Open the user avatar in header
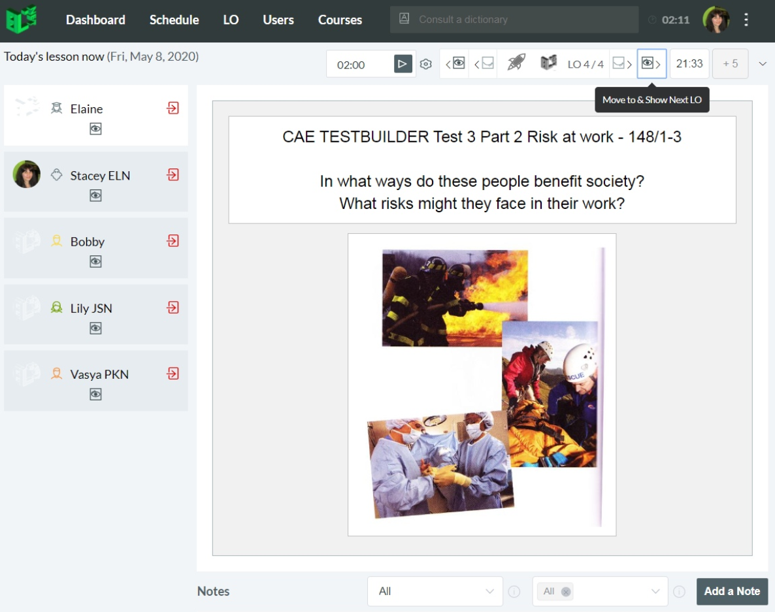The width and height of the screenshot is (775, 612). [x=716, y=20]
